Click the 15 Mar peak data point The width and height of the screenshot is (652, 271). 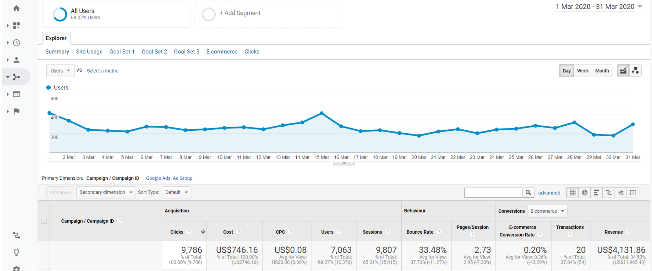[322, 114]
